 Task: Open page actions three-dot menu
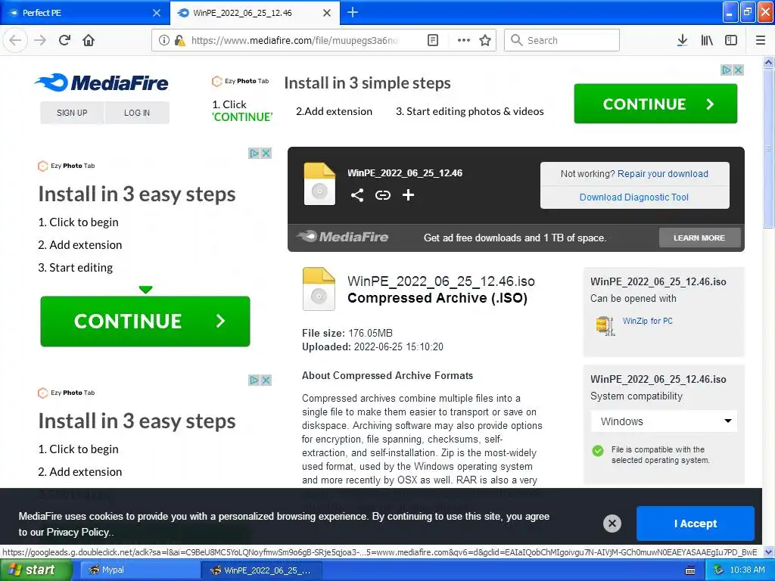click(464, 40)
